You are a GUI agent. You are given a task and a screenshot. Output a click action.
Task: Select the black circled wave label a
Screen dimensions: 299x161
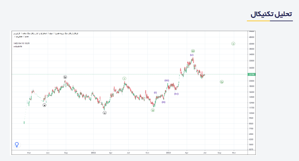[44, 105]
